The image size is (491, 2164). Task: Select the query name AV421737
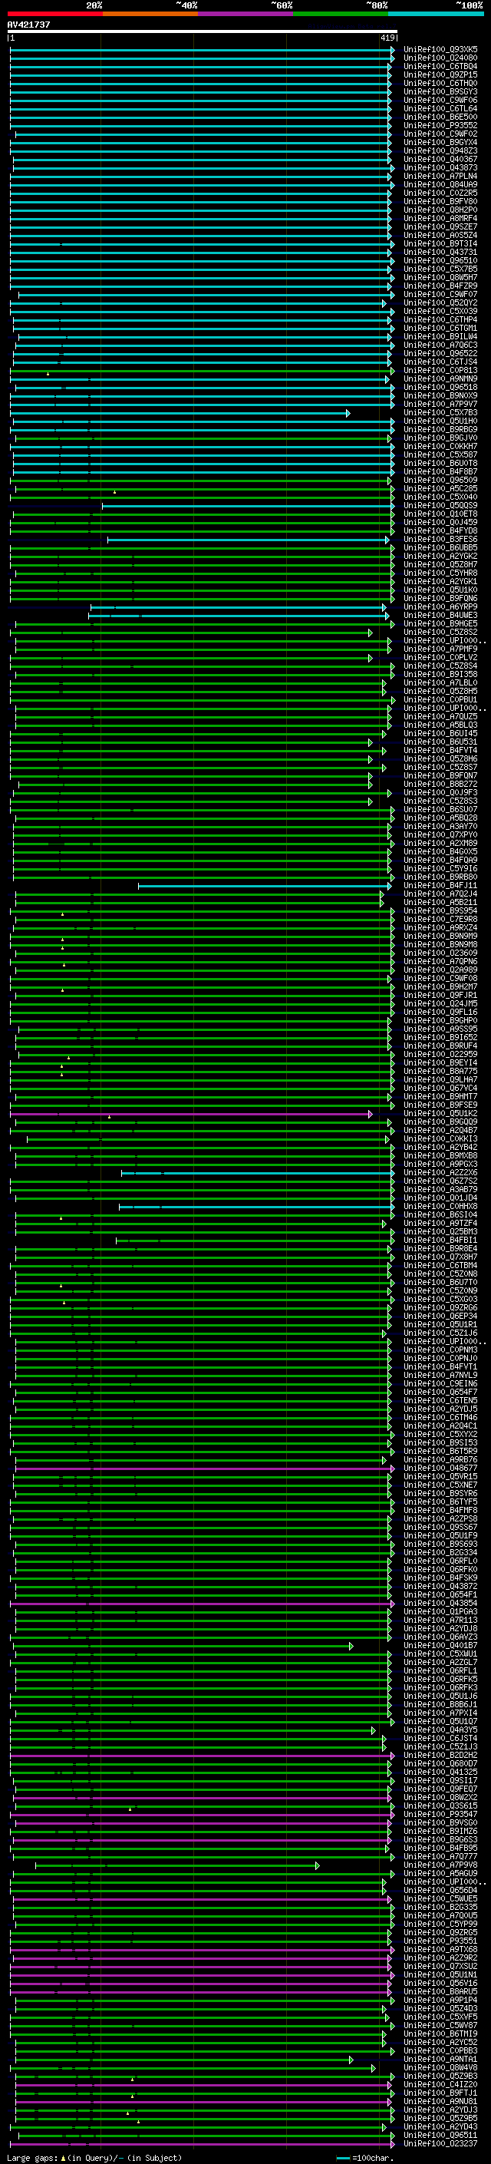click(28, 25)
